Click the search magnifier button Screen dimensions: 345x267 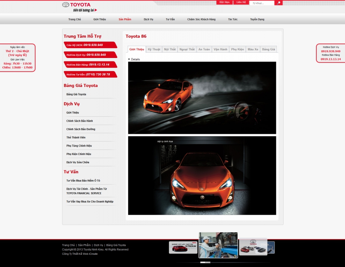coord(279,3)
